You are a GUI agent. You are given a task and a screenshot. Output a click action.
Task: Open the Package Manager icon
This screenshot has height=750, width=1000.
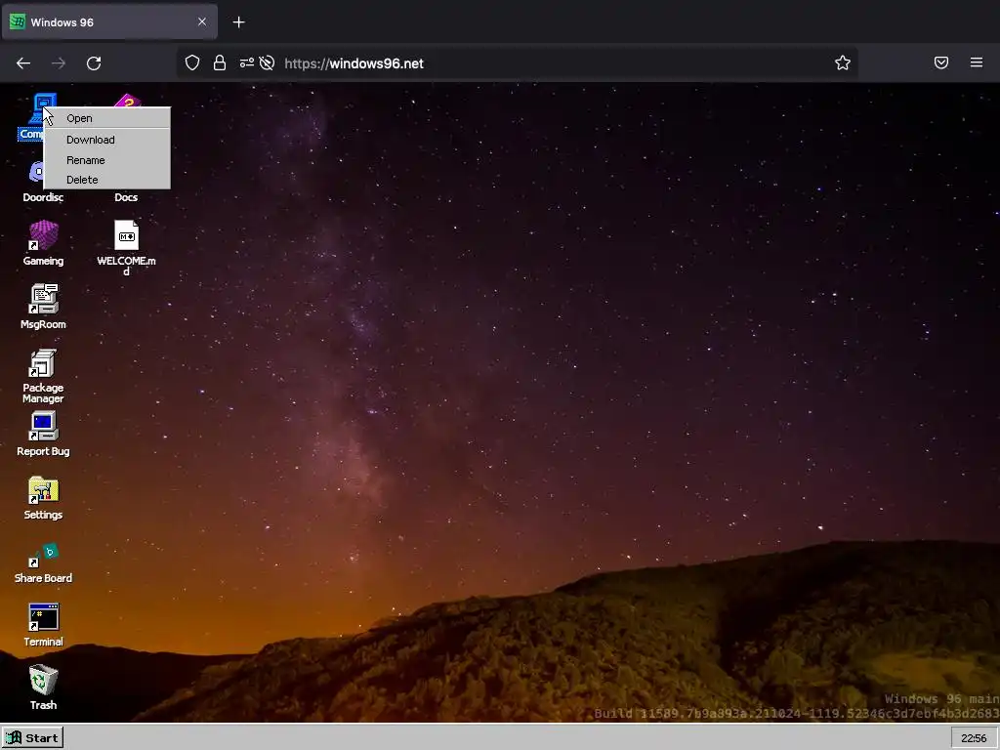pyautogui.click(x=43, y=375)
